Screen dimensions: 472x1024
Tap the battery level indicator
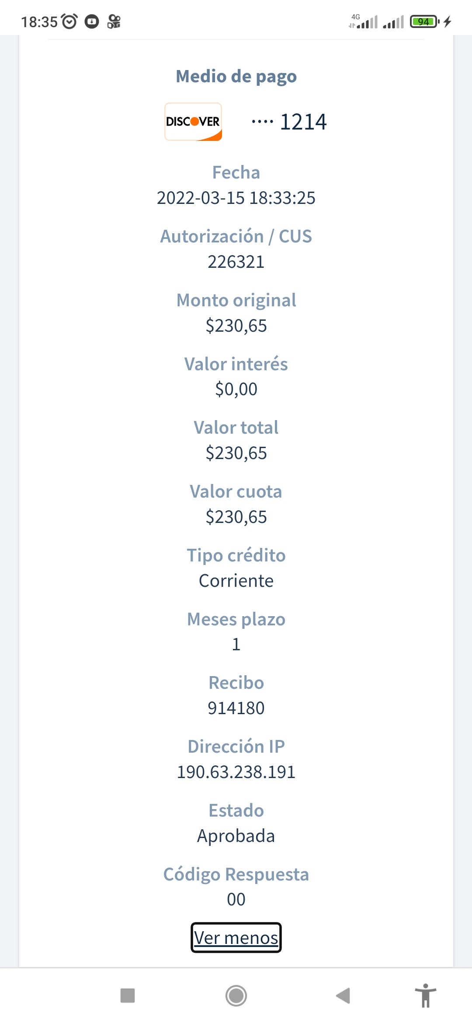tap(424, 21)
